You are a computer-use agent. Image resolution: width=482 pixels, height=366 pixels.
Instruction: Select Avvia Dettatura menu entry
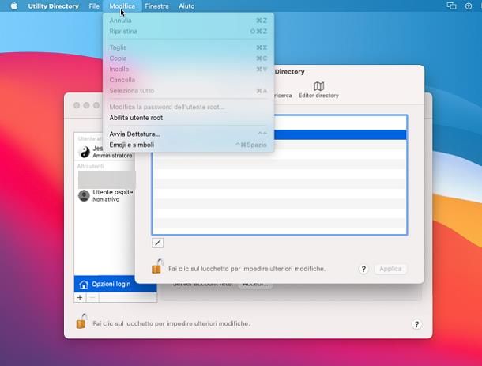point(188,134)
